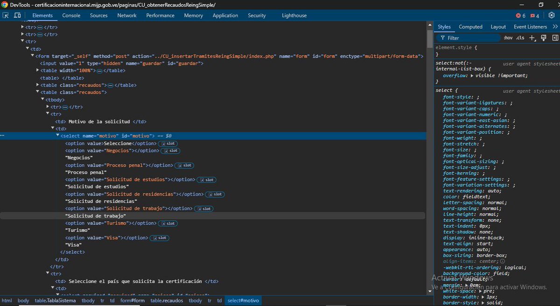Switch to the Lighthouse tab
560x306 pixels.
pyautogui.click(x=294, y=15)
